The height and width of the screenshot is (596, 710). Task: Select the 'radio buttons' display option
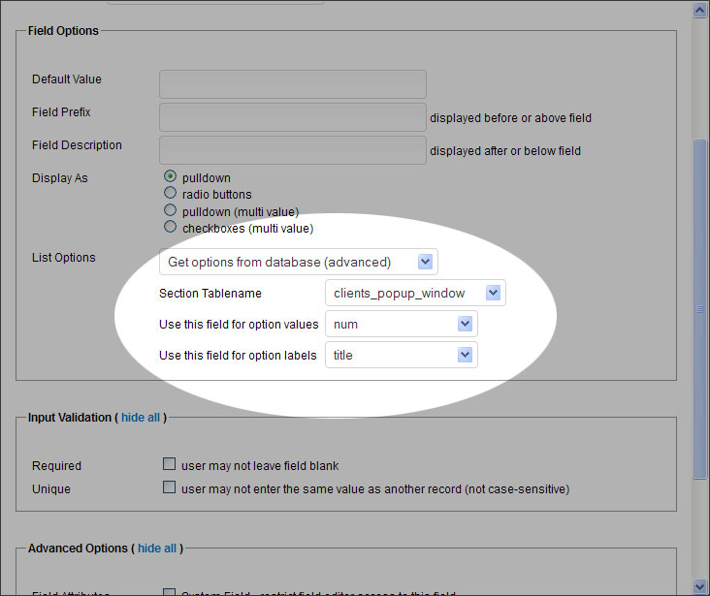click(x=171, y=194)
